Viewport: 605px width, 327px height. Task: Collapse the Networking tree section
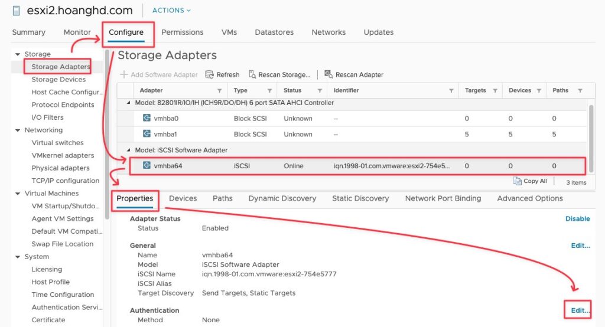[x=18, y=130]
